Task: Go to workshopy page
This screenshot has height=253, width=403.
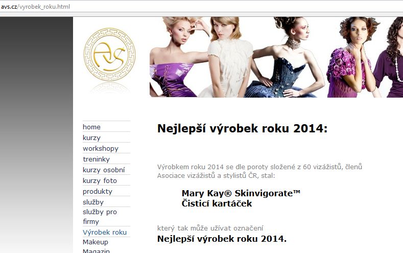Action: pyautogui.click(x=101, y=149)
